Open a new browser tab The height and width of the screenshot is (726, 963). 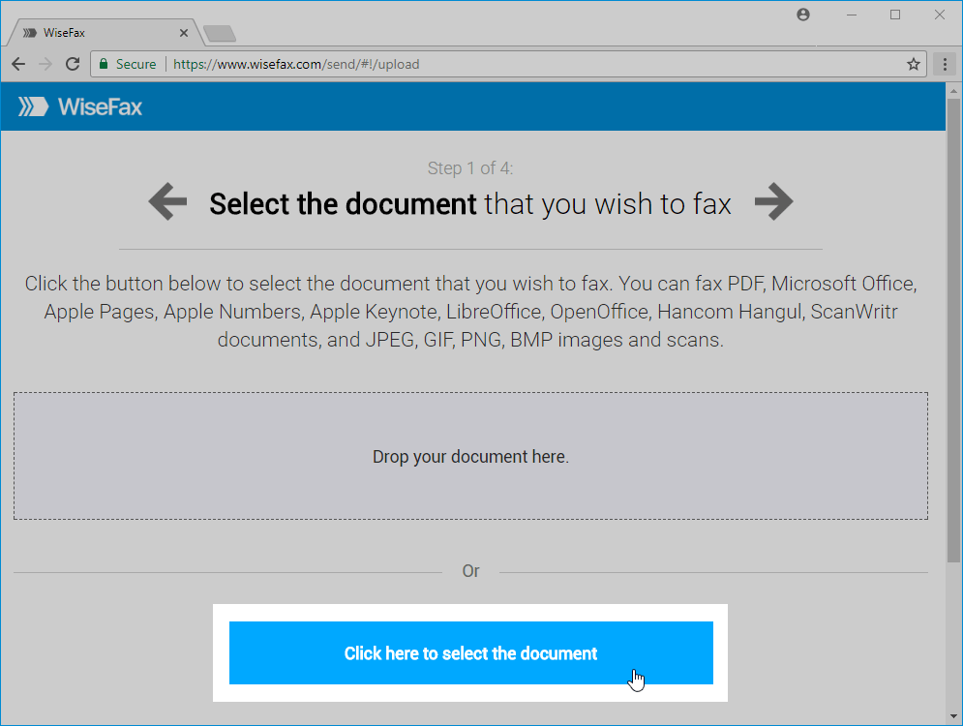220,34
